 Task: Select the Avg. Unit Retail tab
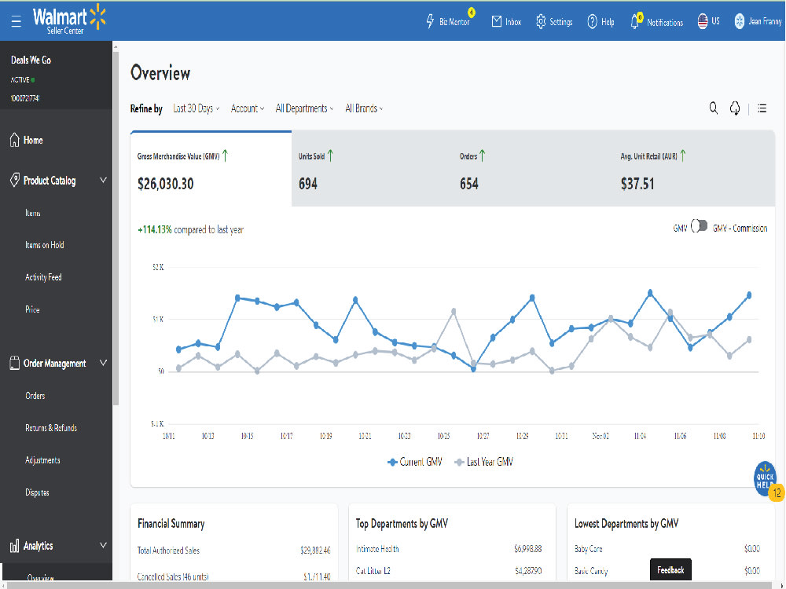(694, 170)
